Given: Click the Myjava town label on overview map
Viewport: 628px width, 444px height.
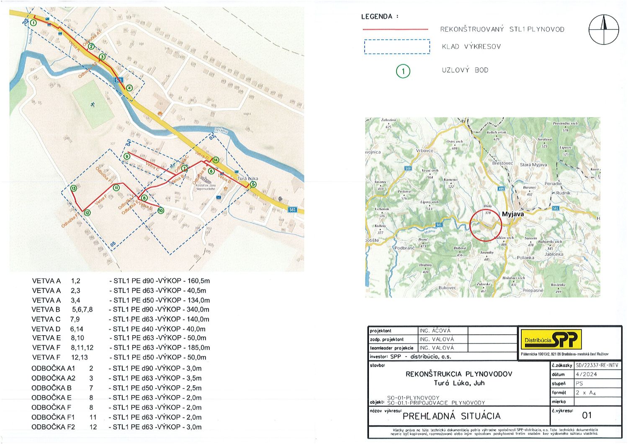Looking at the screenshot, I should point(512,214).
